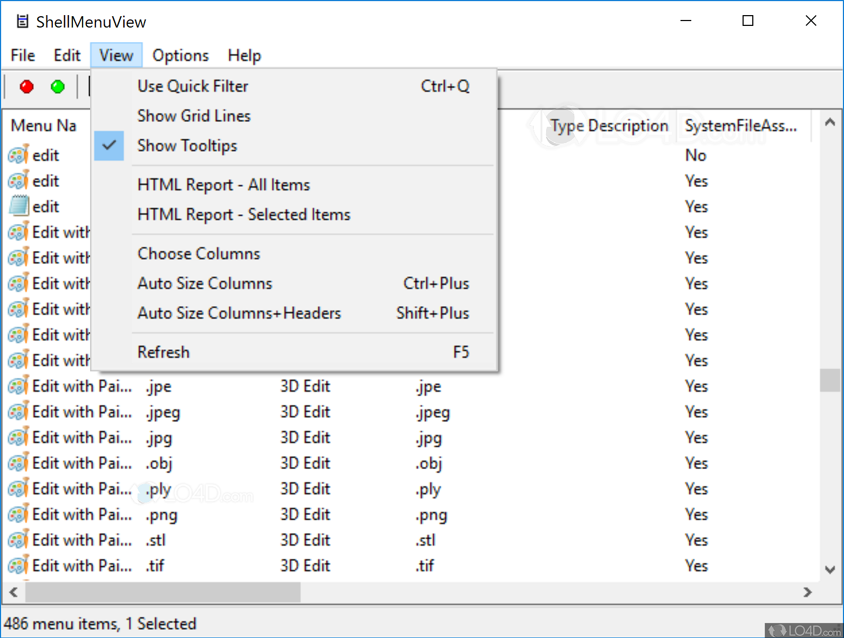
Task: Enable Use Quick Filter
Action: click(x=193, y=86)
